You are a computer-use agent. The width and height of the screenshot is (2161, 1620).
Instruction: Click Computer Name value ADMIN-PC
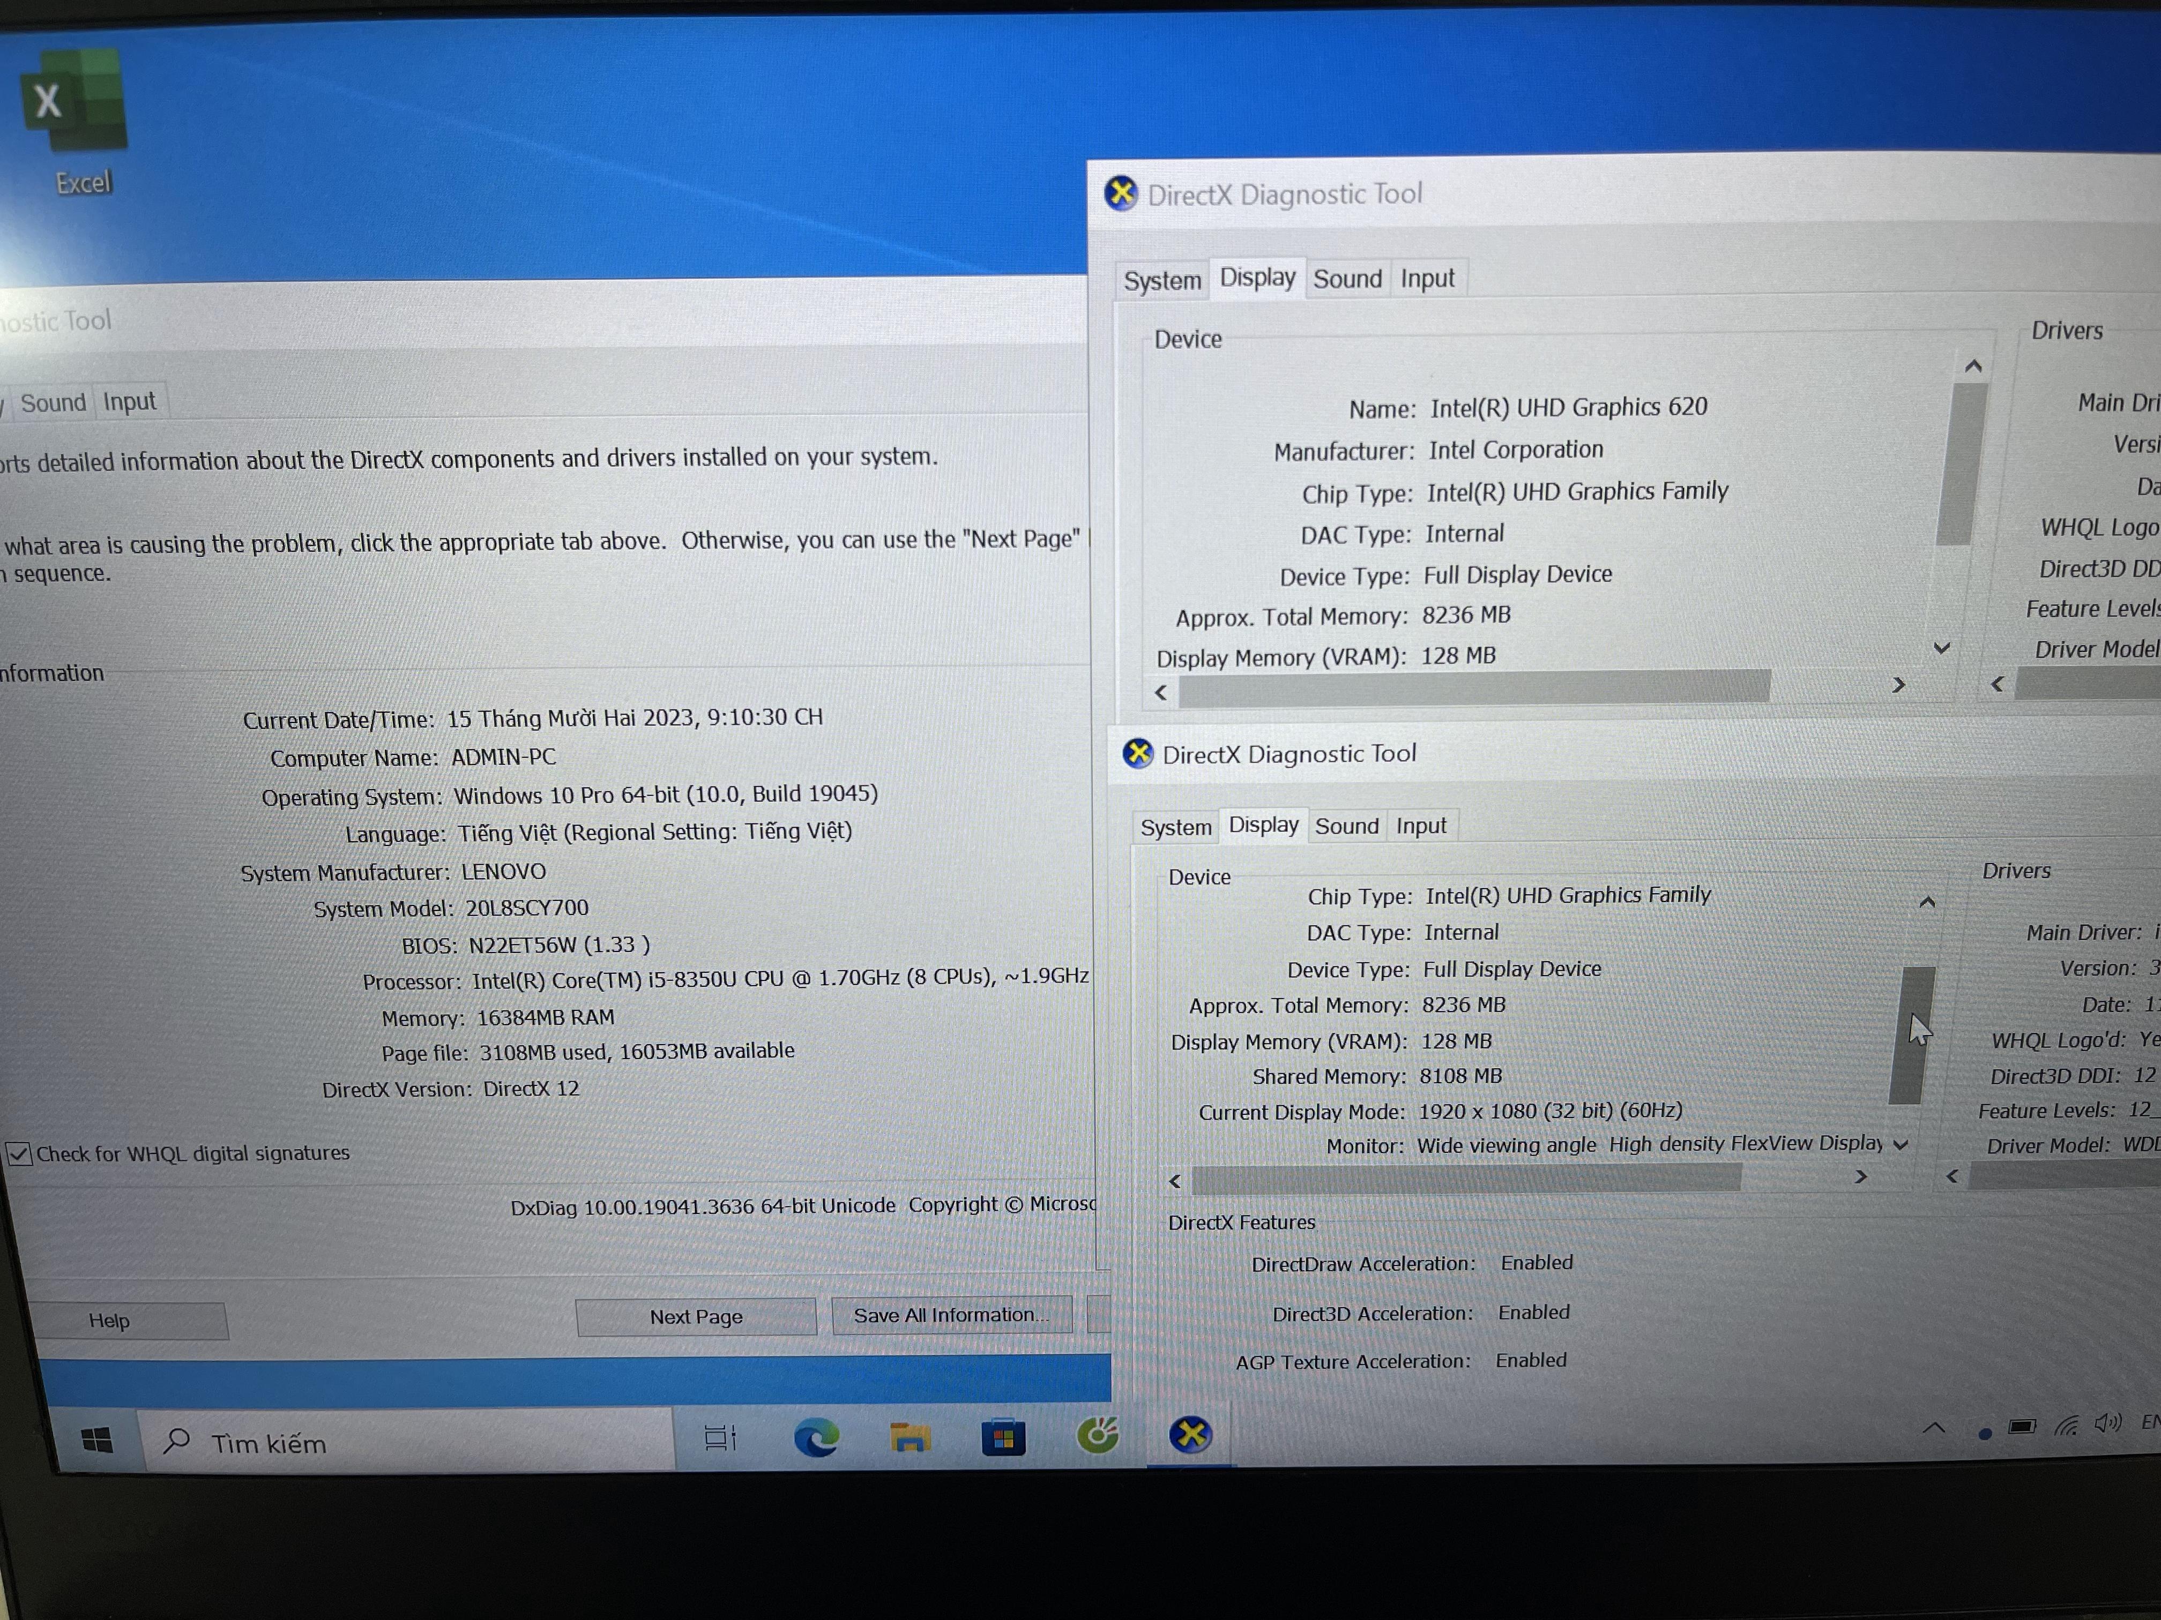503,757
